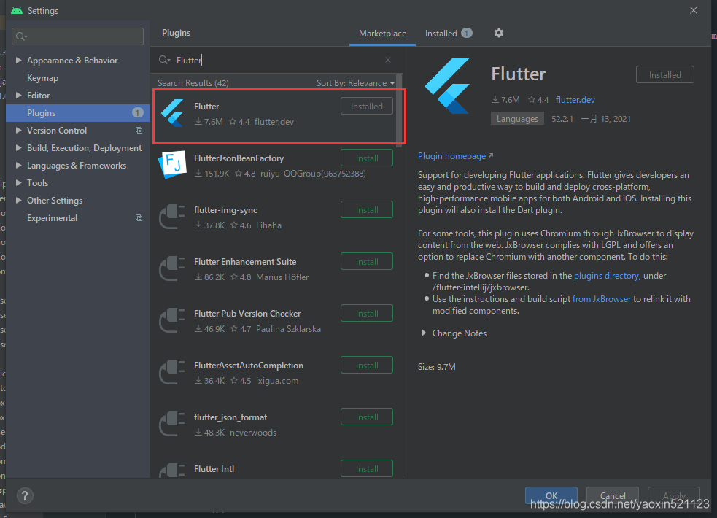717x518 pixels.
Task: Click the update badge on Plugins item
Action: point(137,112)
